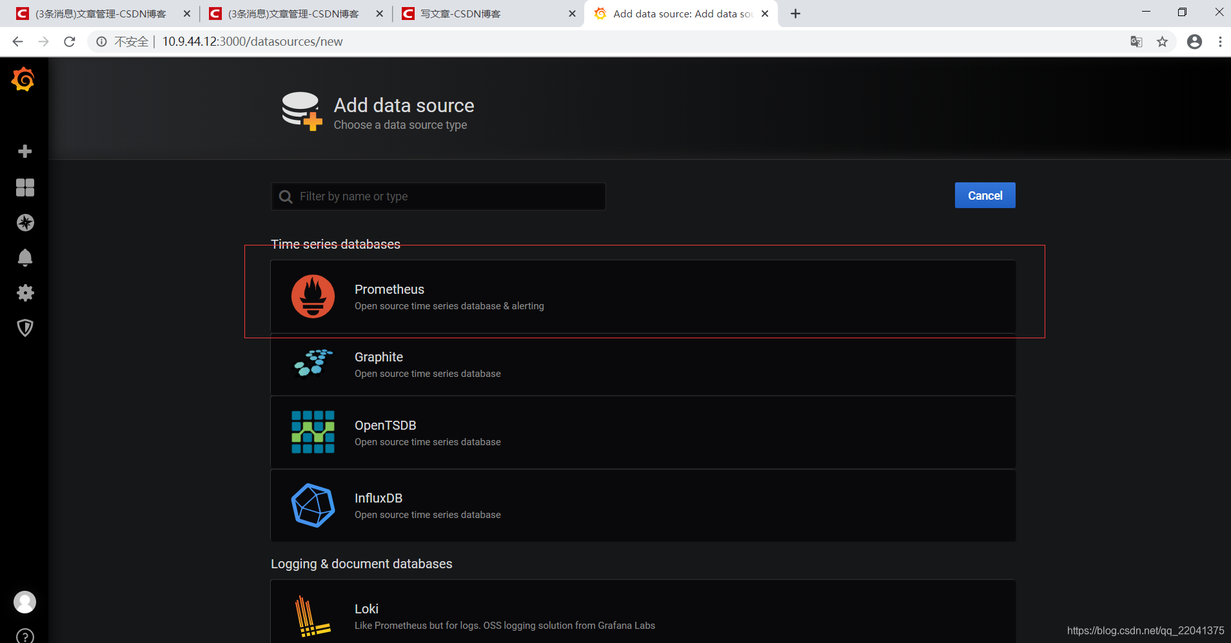Screen dimensions: 1231x643
Task: Open the translate page icon
Action: pyautogui.click(x=1136, y=42)
